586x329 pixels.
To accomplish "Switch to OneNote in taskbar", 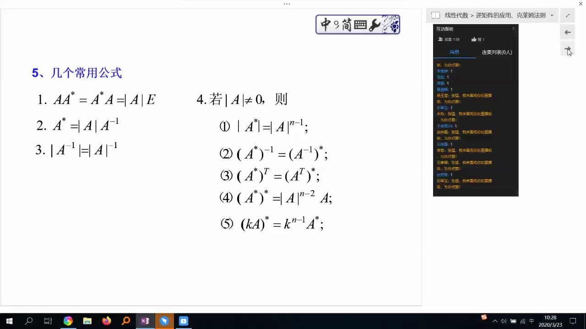I will [x=145, y=321].
